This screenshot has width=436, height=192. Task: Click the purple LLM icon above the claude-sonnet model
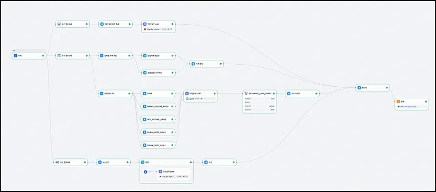145,24
